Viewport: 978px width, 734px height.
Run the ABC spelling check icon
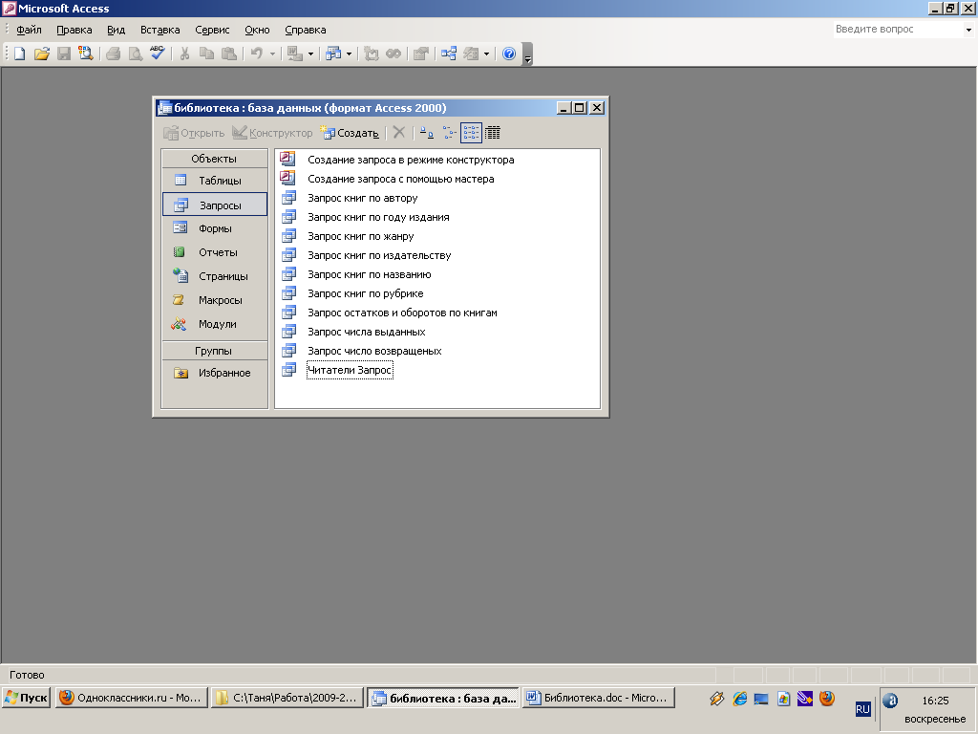pos(158,54)
